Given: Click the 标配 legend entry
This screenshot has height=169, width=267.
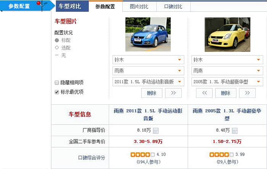Looking at the screenshot, I should point(63,40).
